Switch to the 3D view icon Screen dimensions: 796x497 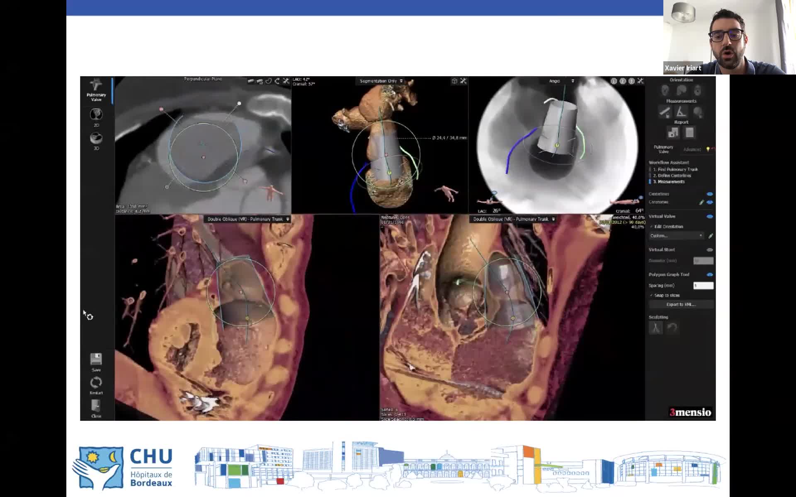[x=96, y=139]
